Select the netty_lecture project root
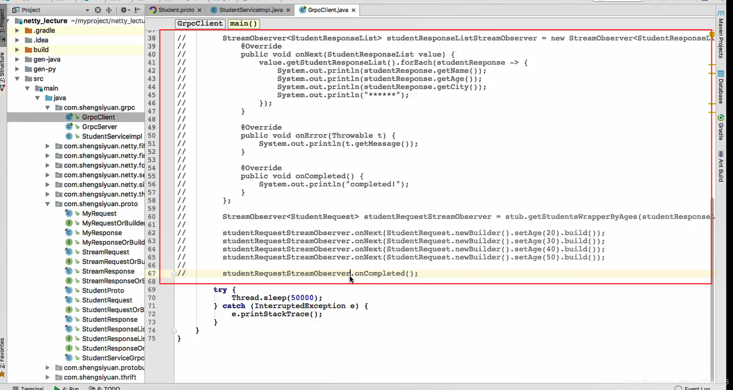Screen dimensions: 733x390 tap(45, 21)
